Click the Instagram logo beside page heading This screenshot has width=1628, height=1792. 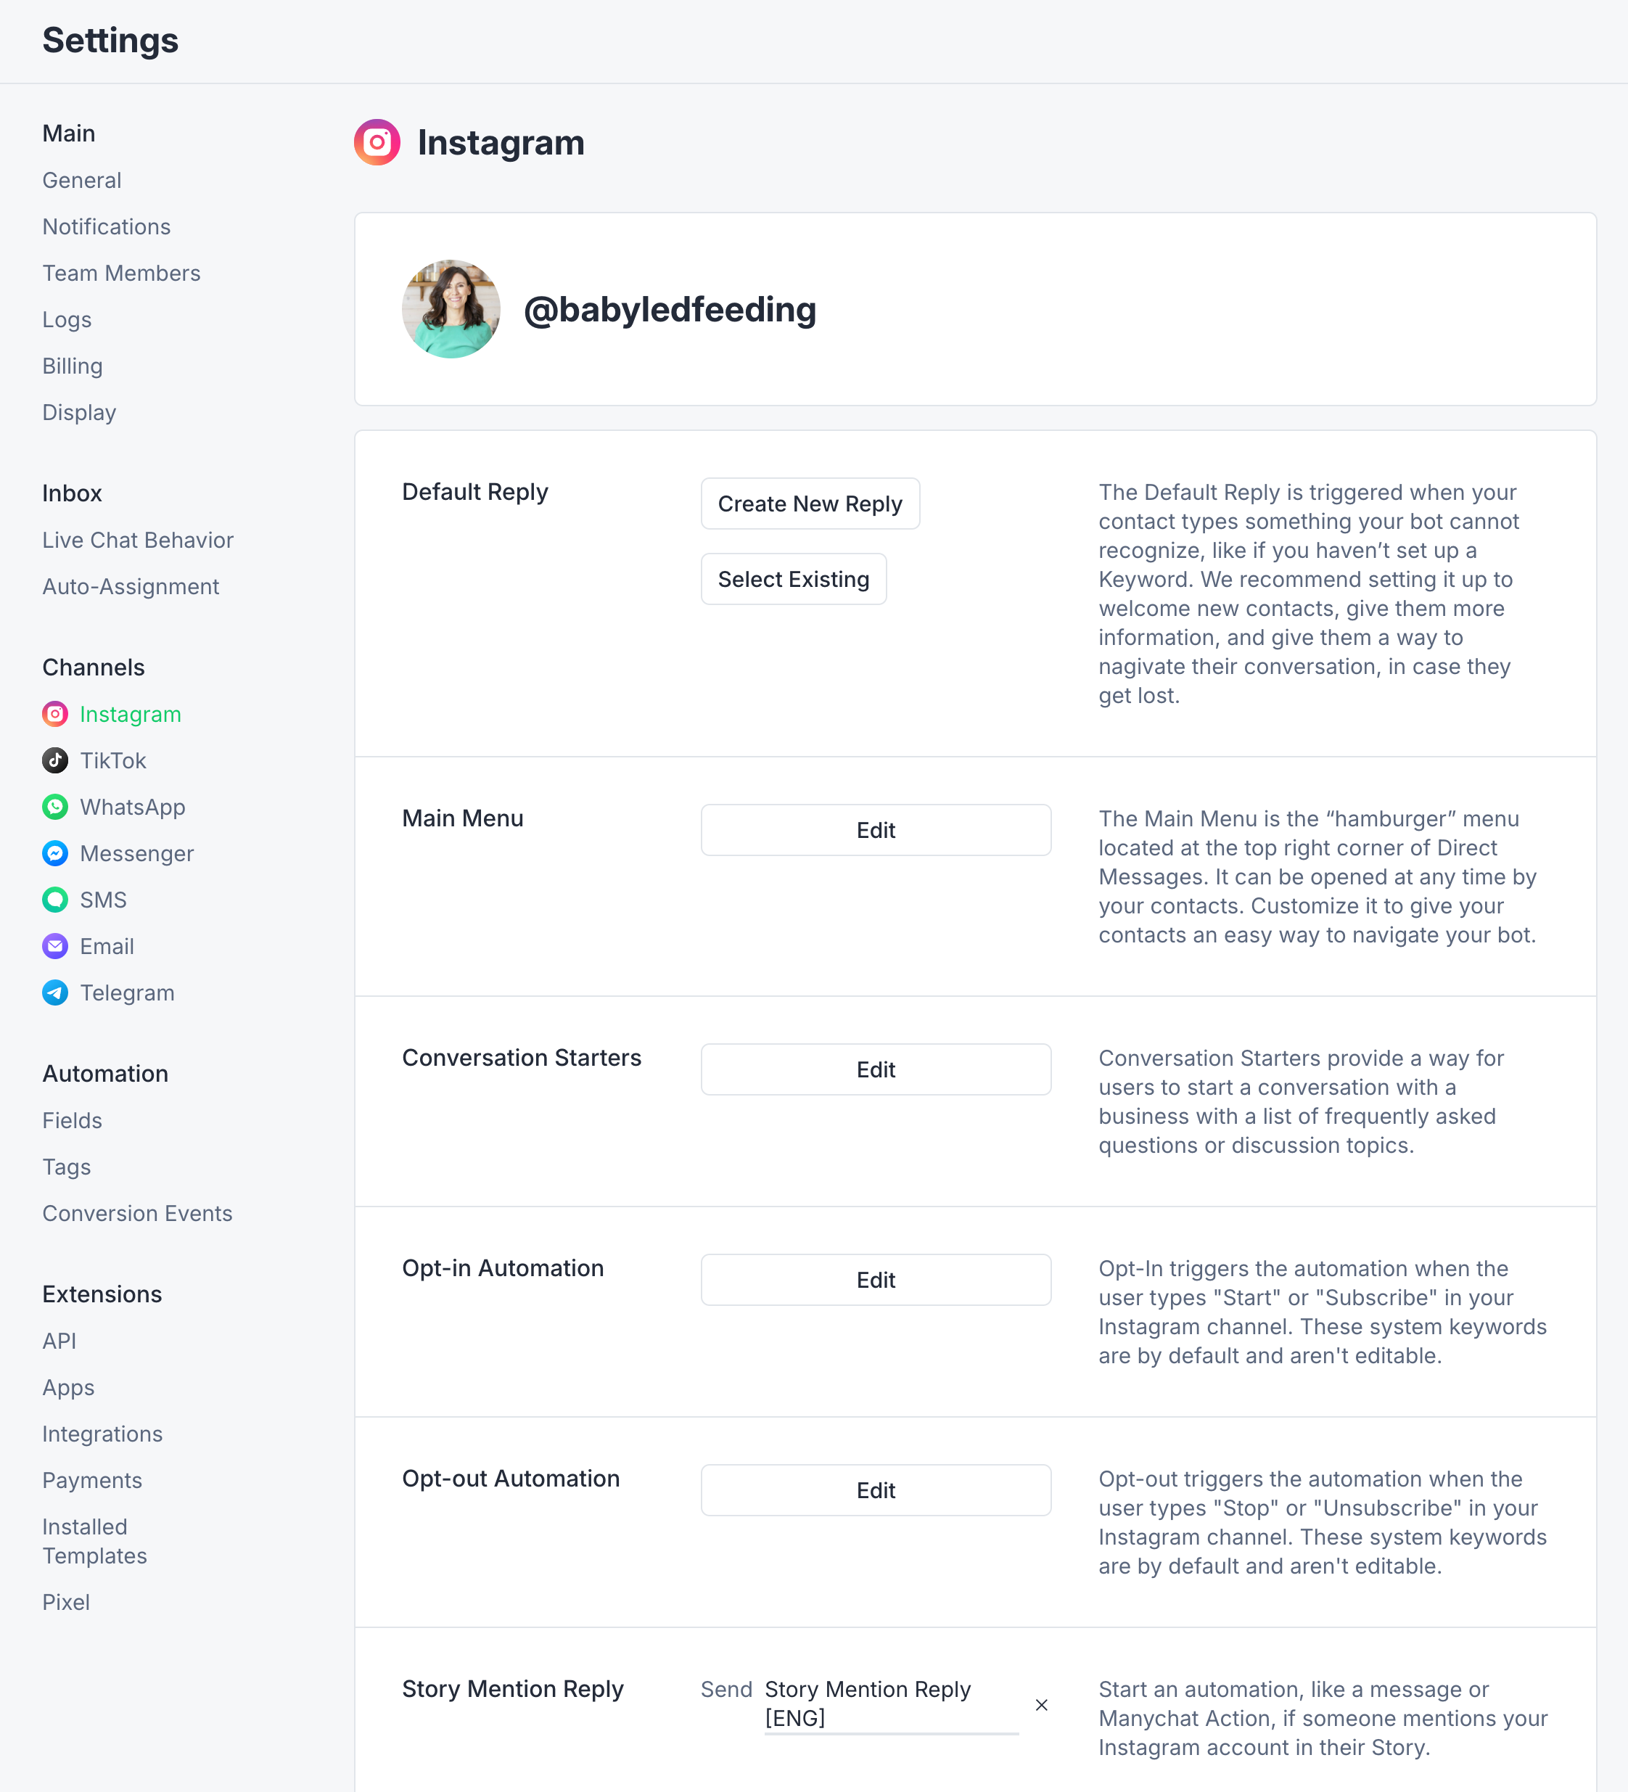[377, 142]
